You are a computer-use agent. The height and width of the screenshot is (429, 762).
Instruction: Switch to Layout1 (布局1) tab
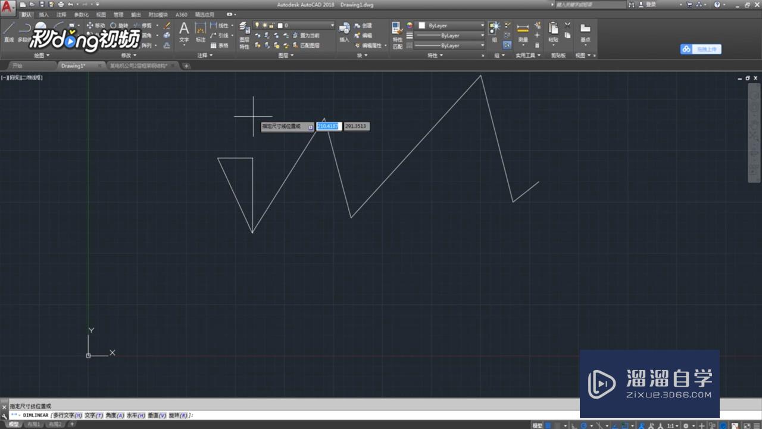(35, 425)
